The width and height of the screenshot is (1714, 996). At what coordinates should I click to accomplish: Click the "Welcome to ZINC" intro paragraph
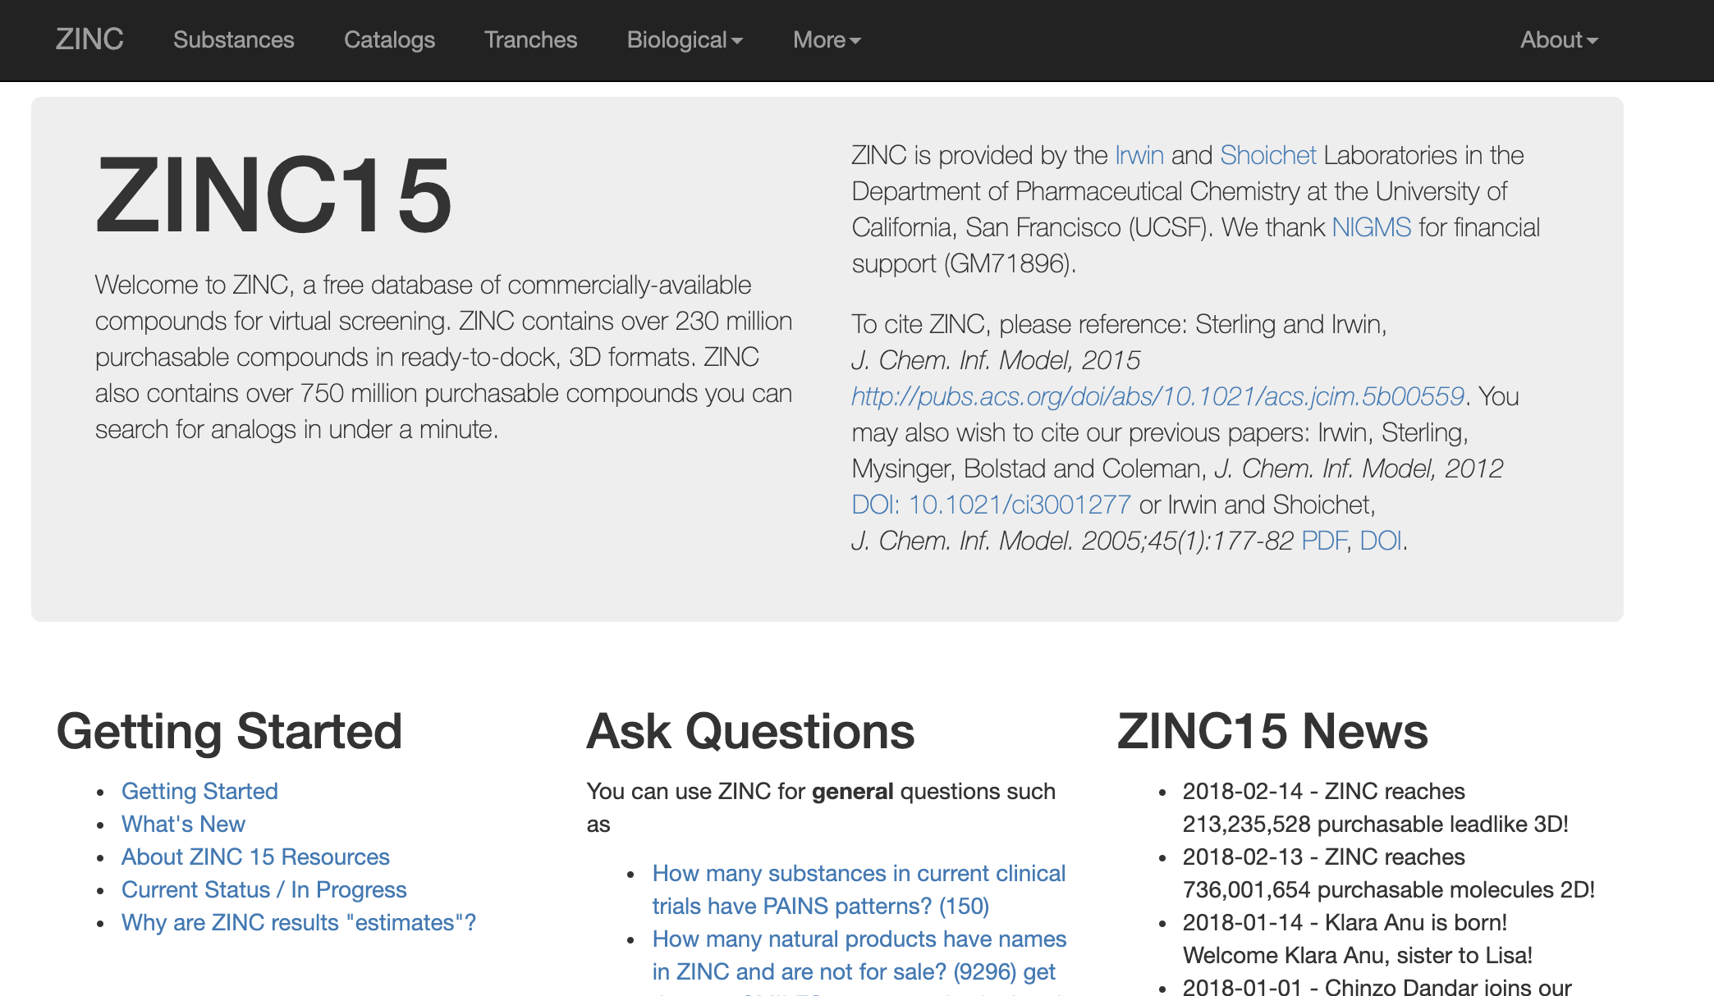[x=443, y=357]
